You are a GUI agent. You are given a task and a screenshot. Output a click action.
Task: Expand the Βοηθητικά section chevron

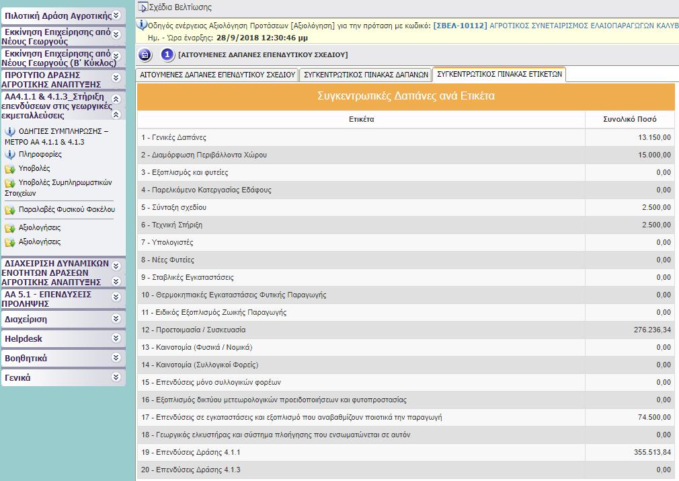pyautogui.click(x=116, y=357)
